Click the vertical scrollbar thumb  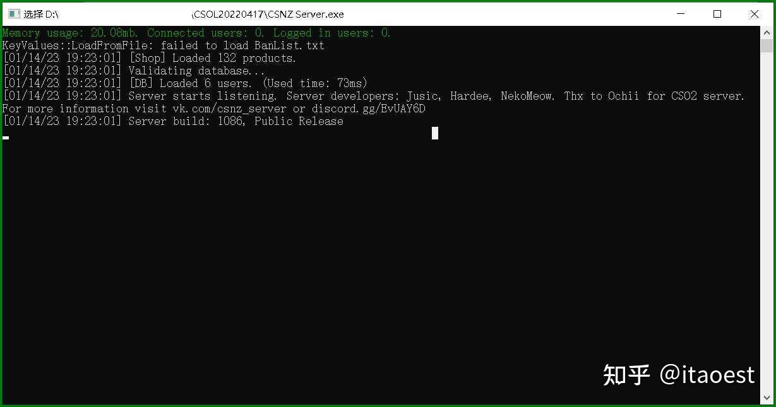[767, 45]
